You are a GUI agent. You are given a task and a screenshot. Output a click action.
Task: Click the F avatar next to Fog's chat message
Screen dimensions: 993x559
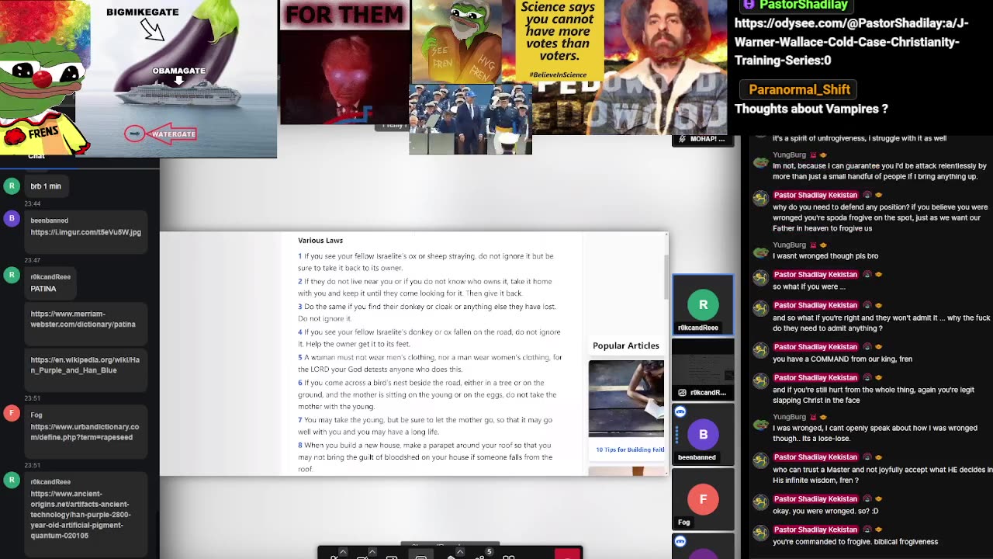point(12,413)
